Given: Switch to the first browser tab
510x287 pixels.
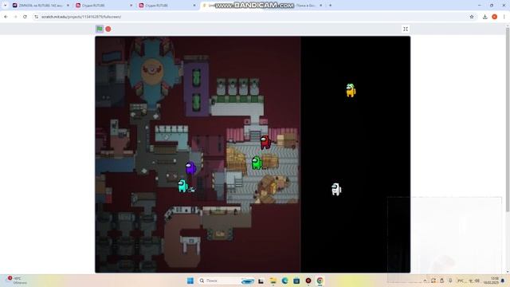Looking at the screenshot, I should pos(40,6).
